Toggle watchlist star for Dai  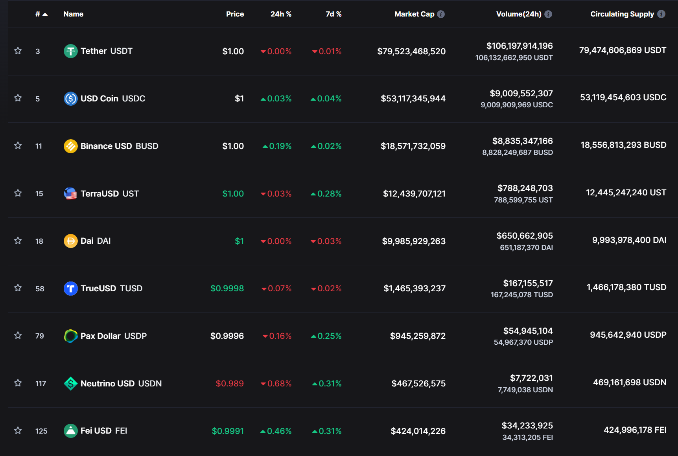click(18, 241)
